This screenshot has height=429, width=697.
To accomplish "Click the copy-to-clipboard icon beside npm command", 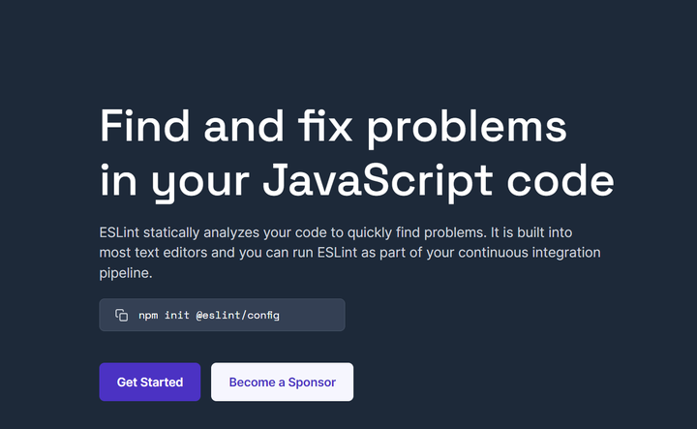I will coord(121,315).
